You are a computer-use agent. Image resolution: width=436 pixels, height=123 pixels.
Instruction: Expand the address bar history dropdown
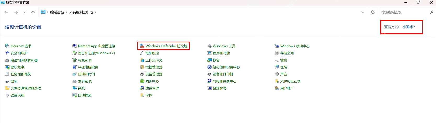click(363, 12)
